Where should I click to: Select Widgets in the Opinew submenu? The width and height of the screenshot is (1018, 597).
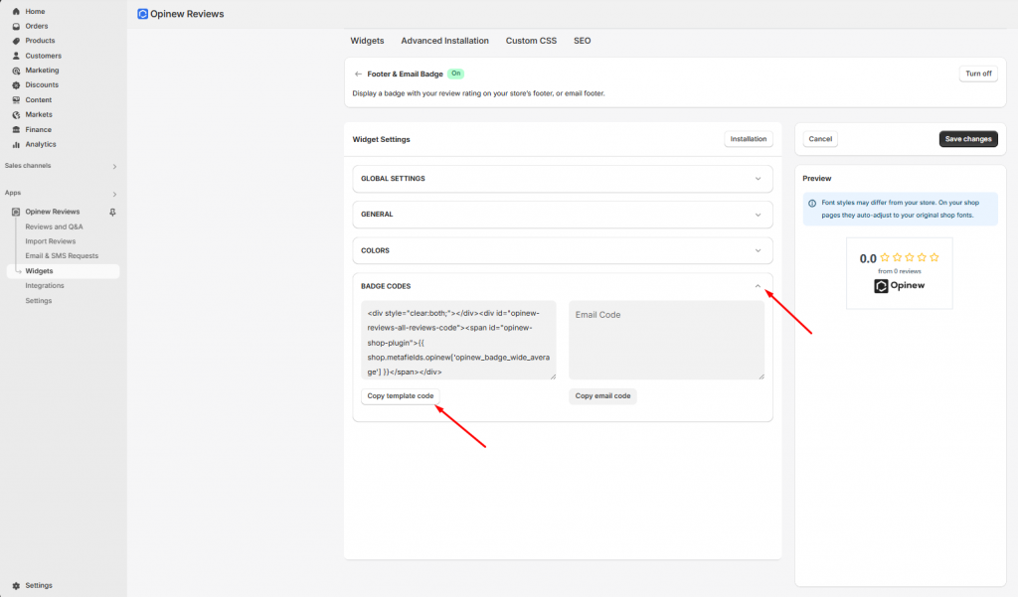tap(63, 271)
